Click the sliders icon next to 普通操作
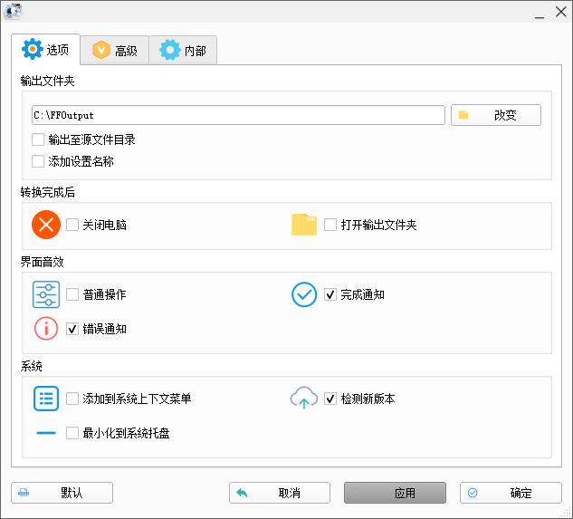Viewport: 573px width, 519px height. pos(46,294)
